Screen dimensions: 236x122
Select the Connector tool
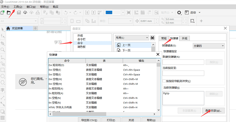(3, 104)
